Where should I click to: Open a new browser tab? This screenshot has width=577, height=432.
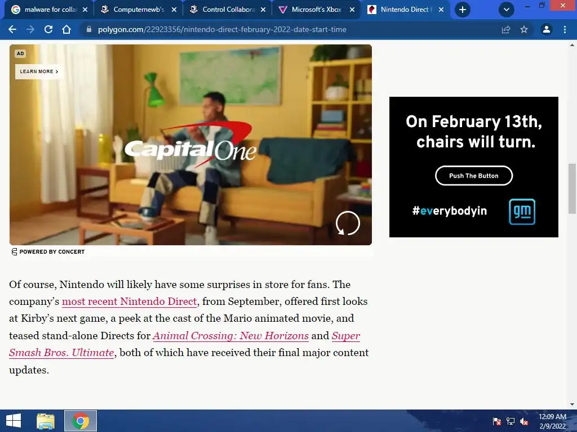coord(463,10)
